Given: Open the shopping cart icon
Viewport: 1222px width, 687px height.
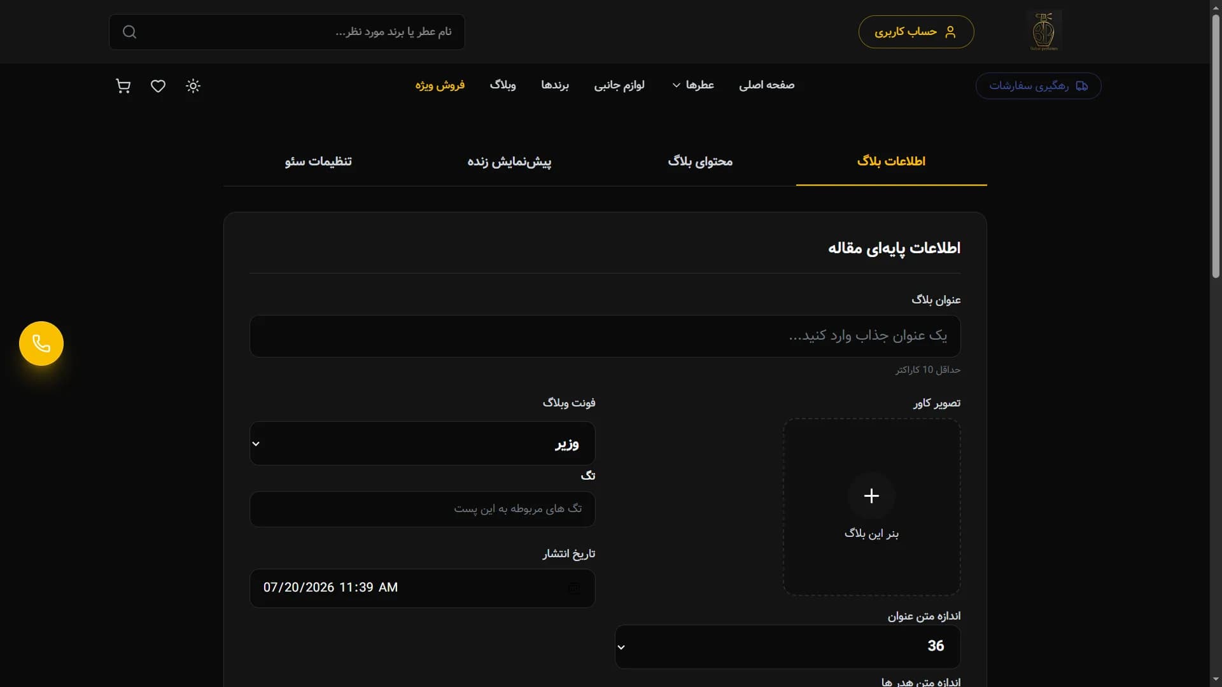Looking at the screenshot, I should [123, 86].
